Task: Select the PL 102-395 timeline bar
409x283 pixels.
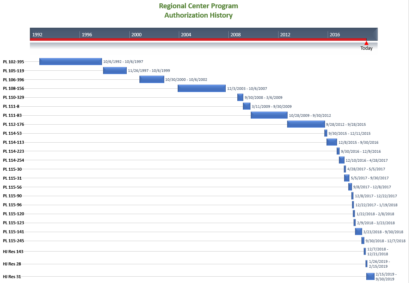Action: point(70,61)
